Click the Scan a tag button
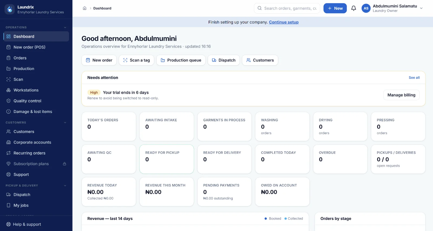This screenshot has height=231, width=433. (136, 60)
